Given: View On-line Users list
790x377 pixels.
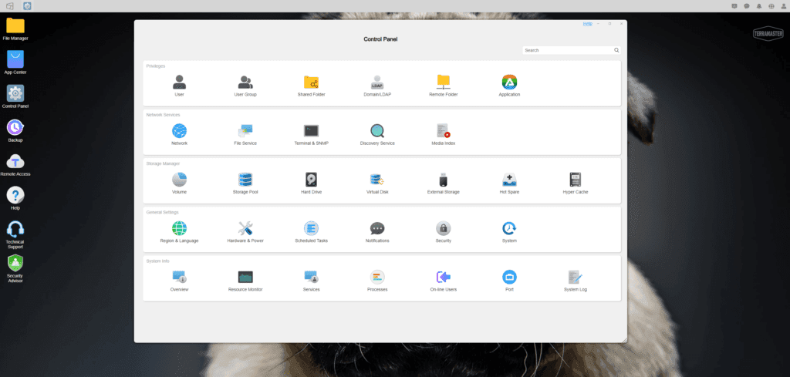Looking at the screenshot, I should (x=443, y=277).
